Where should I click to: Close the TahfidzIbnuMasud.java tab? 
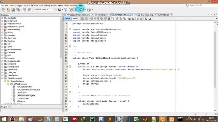(x=136, y=15)
